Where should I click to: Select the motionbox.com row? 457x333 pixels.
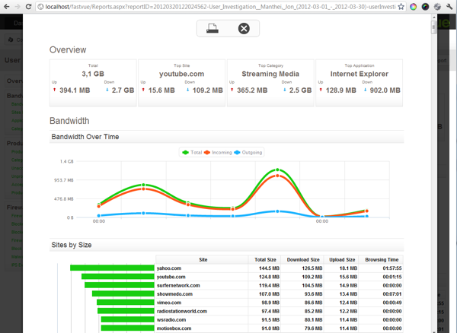click(x=280, y=328)
